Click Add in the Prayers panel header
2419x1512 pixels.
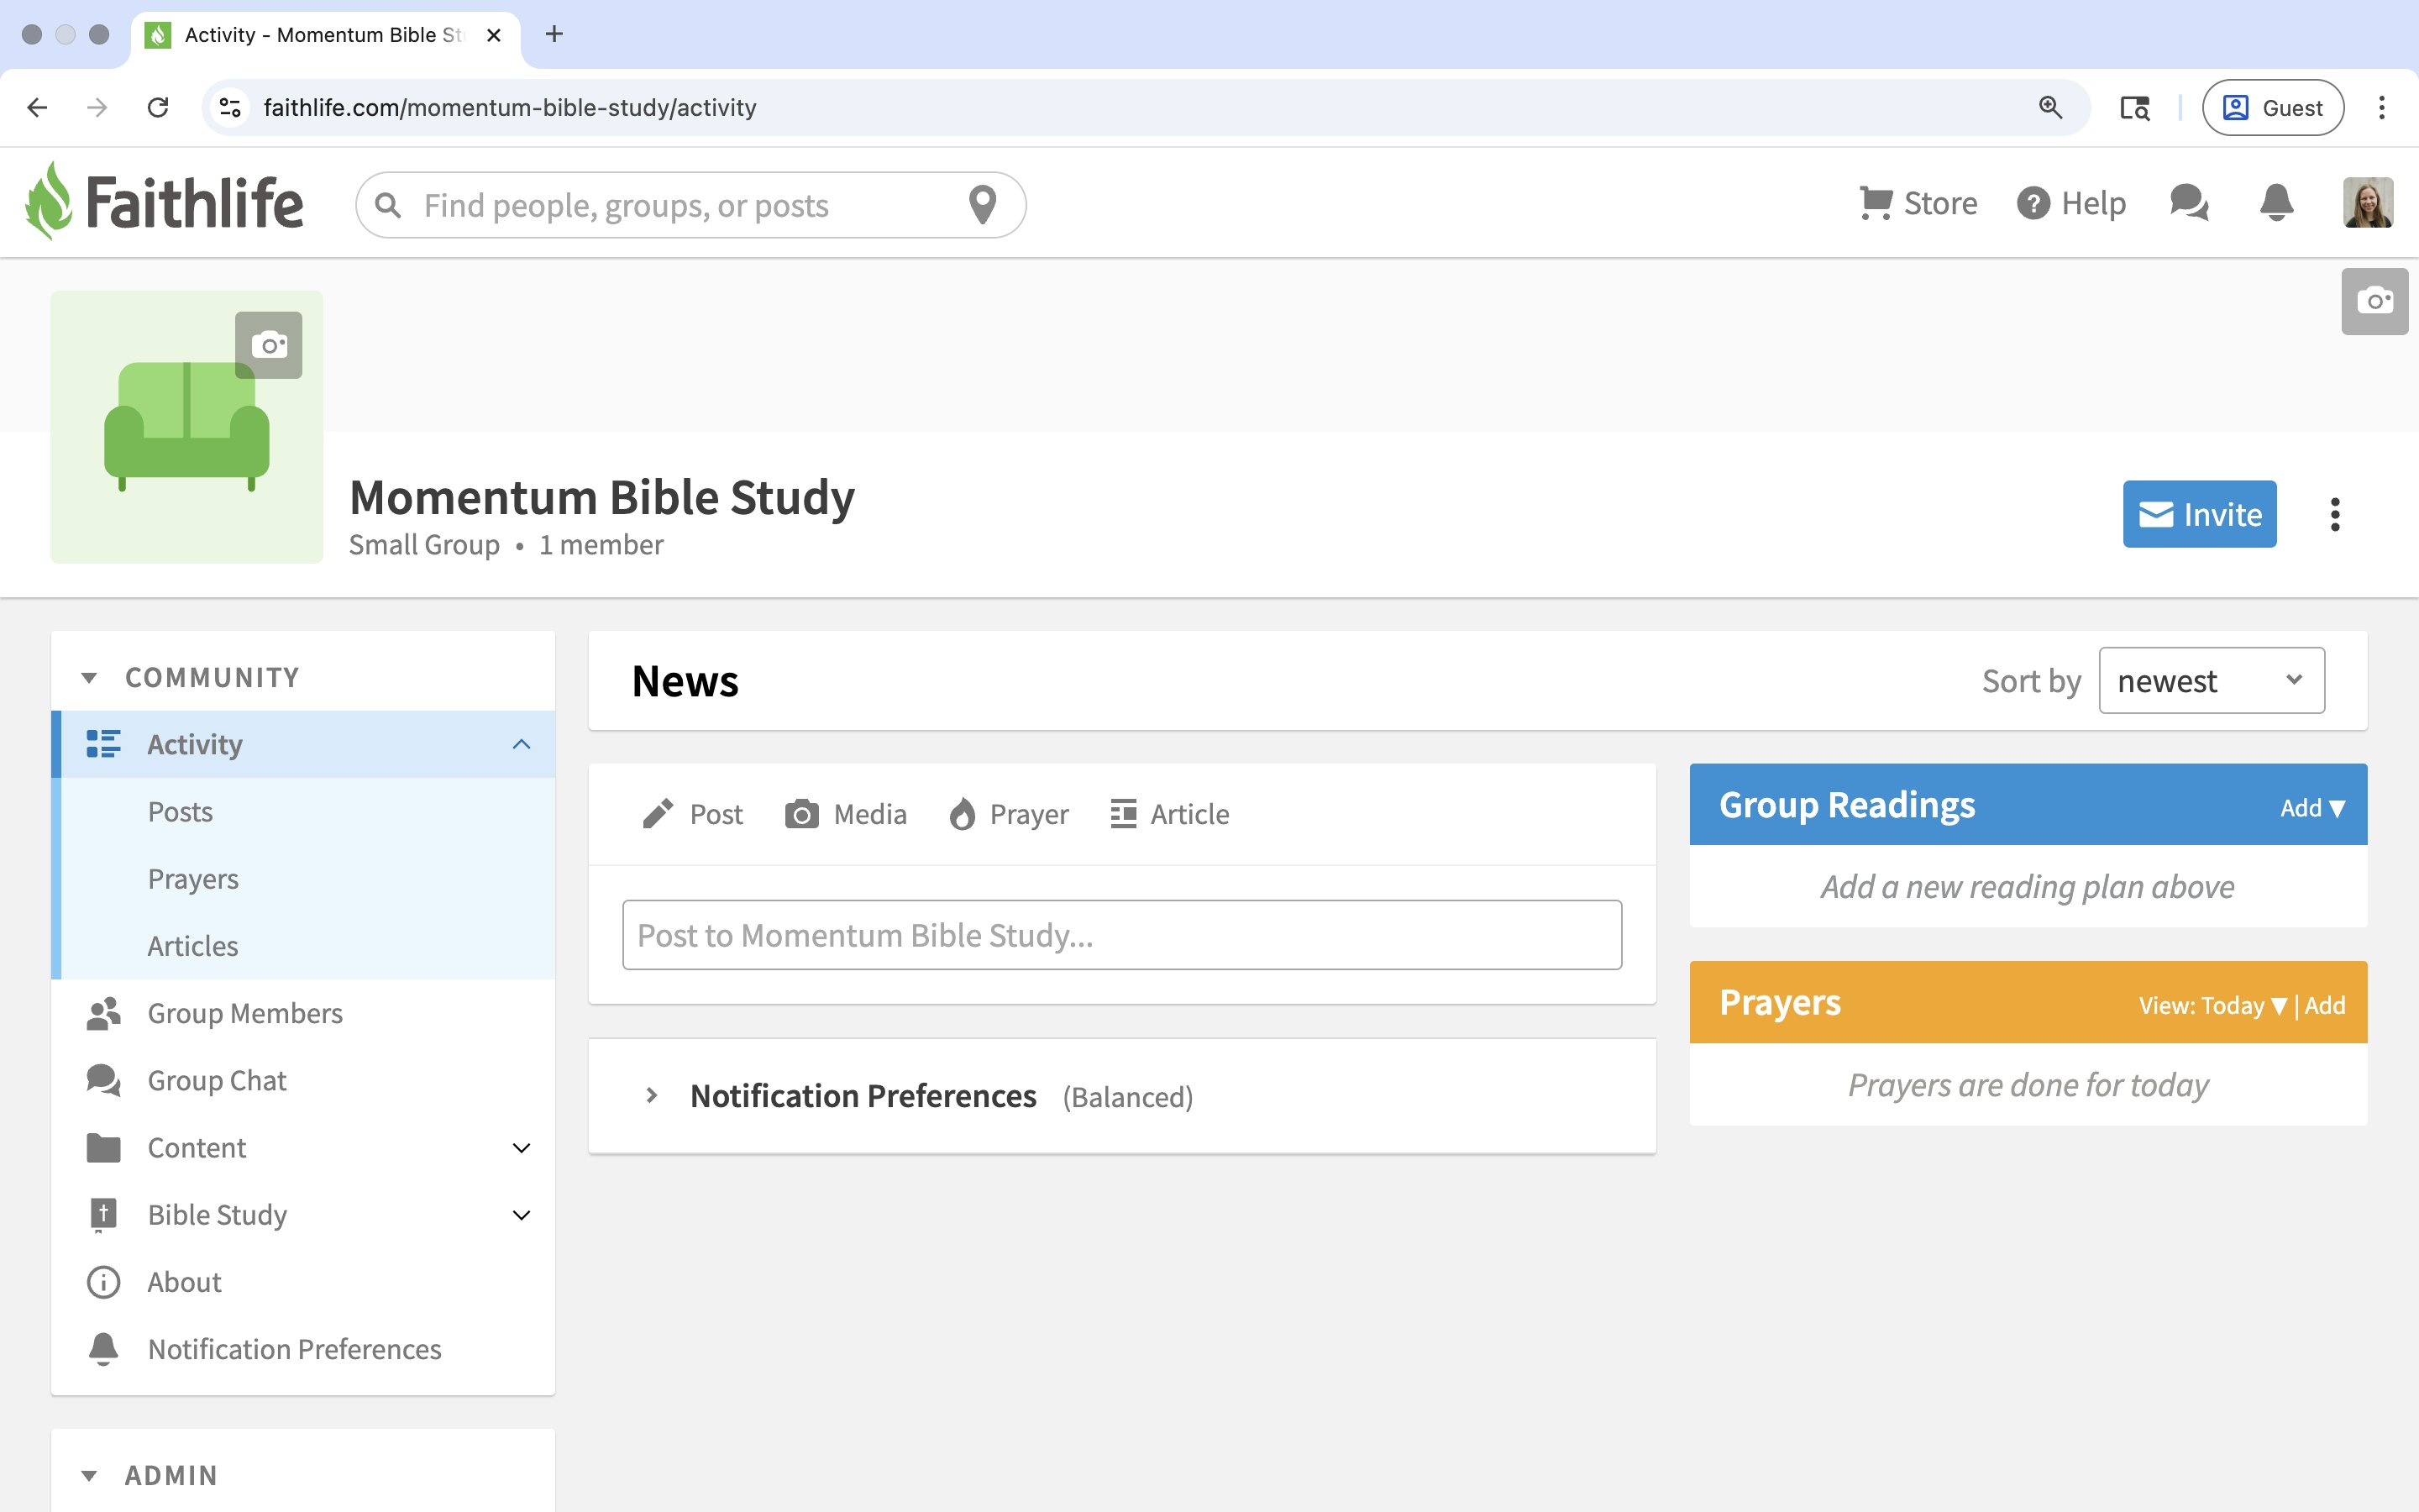(2324, 1005)
